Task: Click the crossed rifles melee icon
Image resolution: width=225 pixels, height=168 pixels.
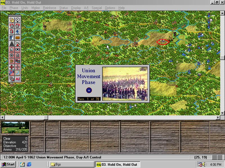Action: pyautogui.click(x=18, y=43)
